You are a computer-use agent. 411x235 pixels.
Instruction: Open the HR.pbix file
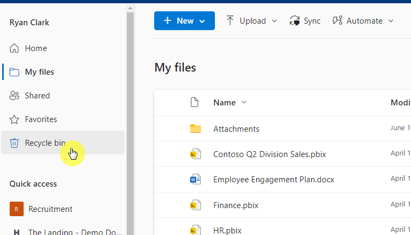coord(227,230)
